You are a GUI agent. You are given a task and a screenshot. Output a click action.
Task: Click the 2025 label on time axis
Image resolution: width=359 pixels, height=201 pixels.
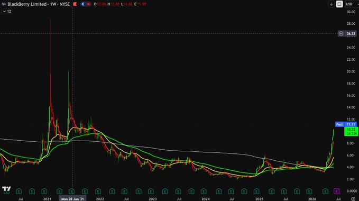[259, 199]
